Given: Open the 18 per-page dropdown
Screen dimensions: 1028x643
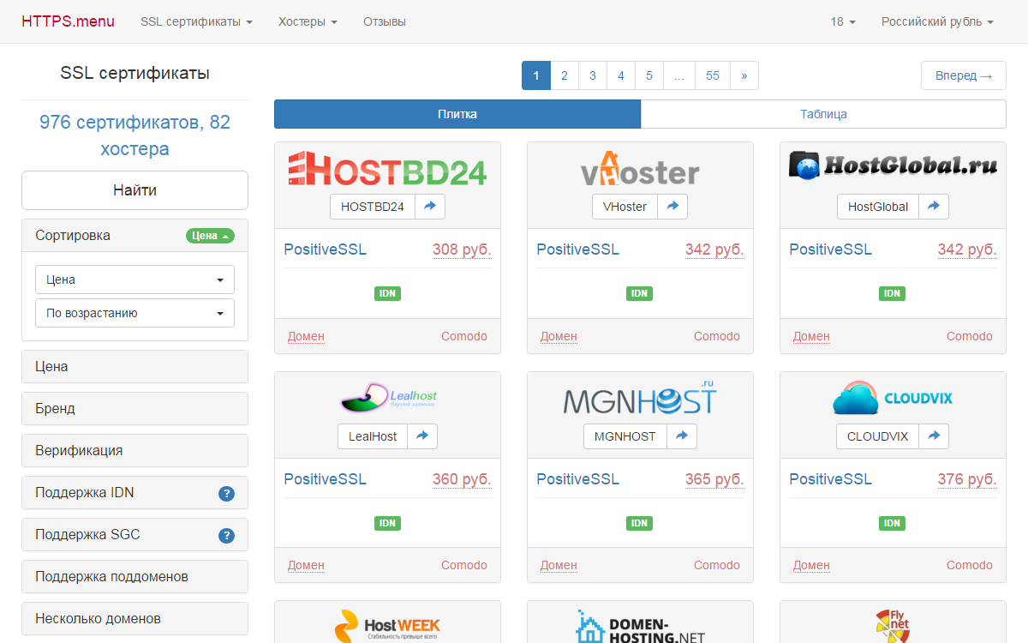Looking at the screenshot, I should pos(843,21).
